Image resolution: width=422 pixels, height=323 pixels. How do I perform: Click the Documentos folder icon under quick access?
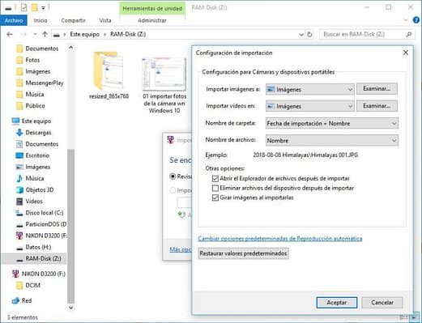[x=19, y=49]
